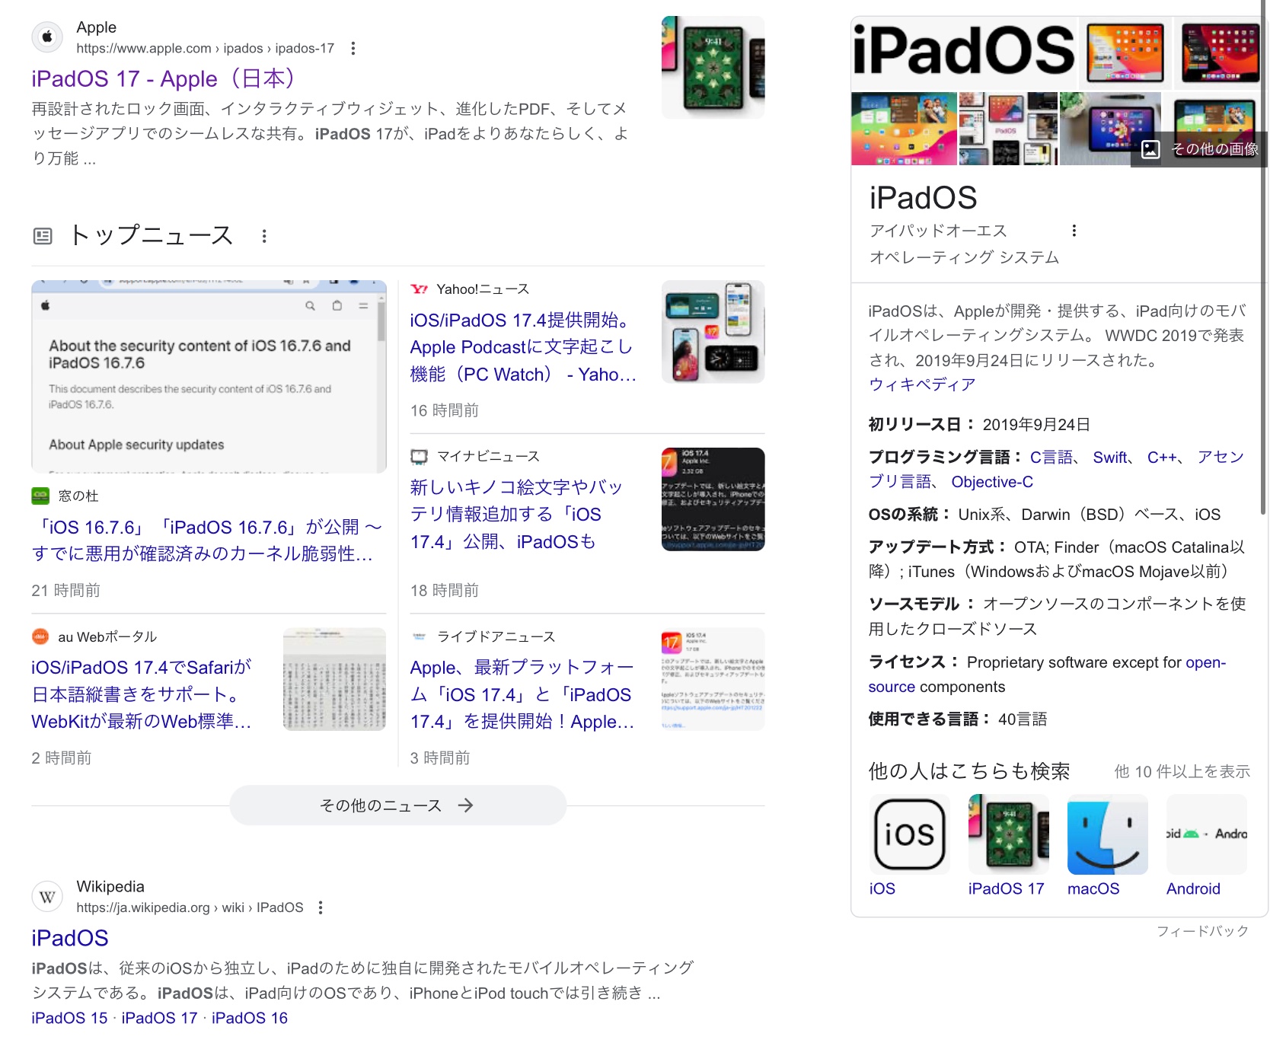Click the Wikipedia result URL breadcrumb
1270x1062 pixels.
pos(190,907)
